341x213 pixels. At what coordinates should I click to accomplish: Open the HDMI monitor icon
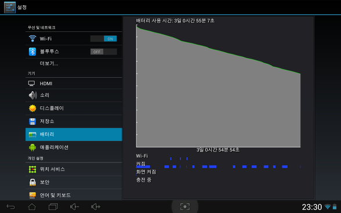[32, 84]
